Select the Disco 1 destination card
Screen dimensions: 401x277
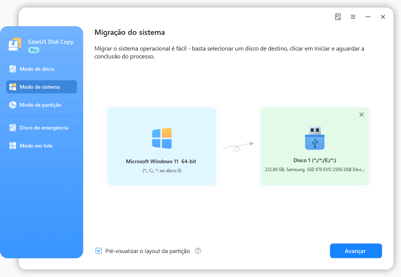[x=314, y=165]
